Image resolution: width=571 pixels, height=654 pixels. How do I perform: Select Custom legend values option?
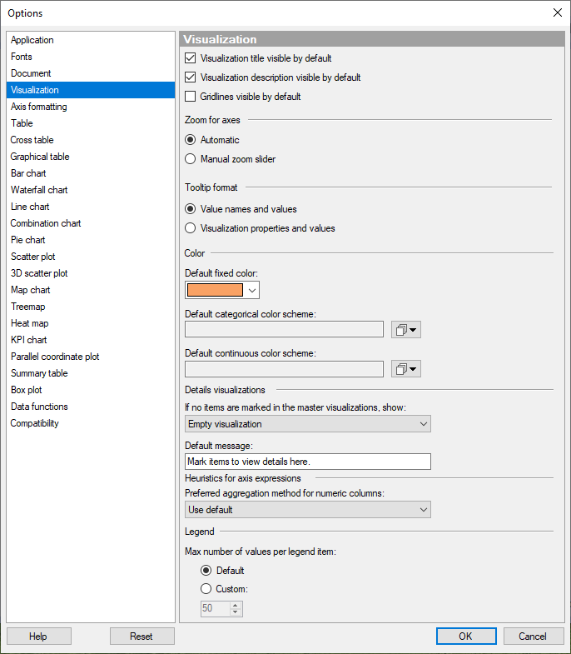point(207,590)
